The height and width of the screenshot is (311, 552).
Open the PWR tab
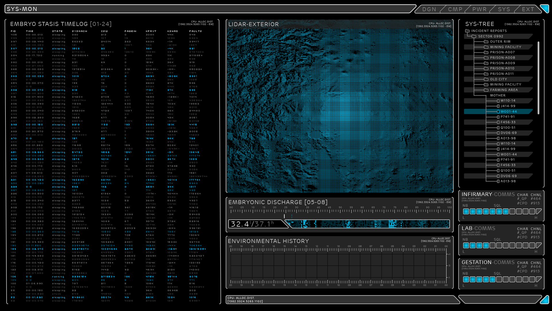[480, 10]
